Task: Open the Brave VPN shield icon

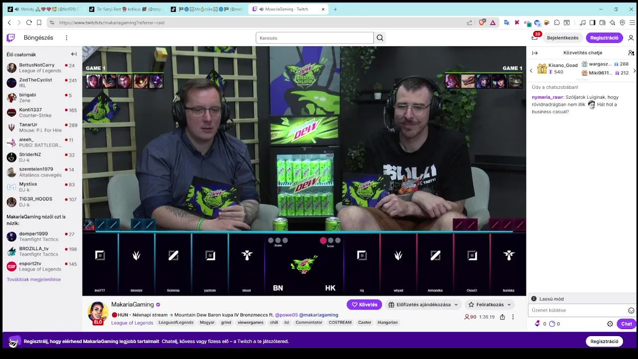Action: pos(622,22)
